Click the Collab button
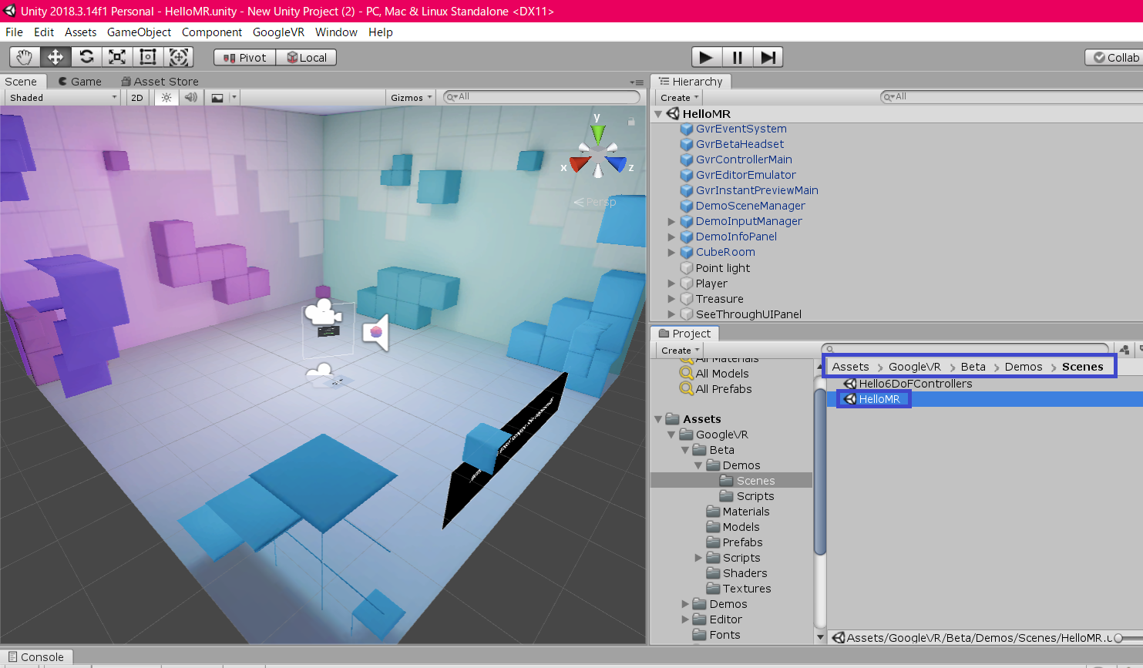Viewport: 1143px width, 668px height. point(1114,58)
